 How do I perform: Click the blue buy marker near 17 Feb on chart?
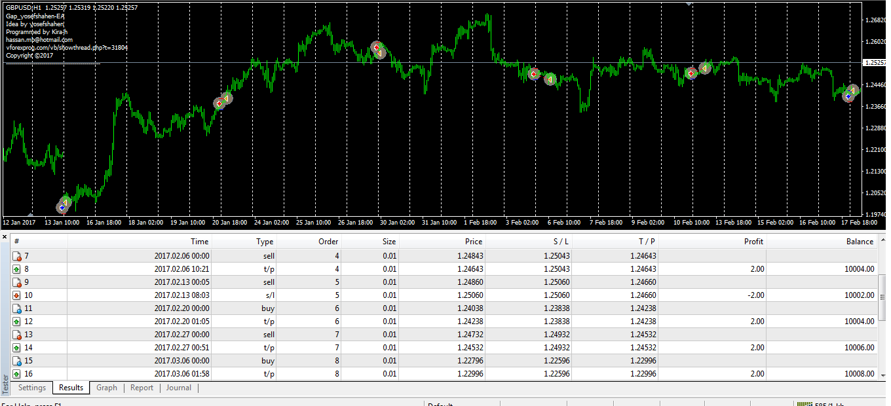[x=848, y=96]
